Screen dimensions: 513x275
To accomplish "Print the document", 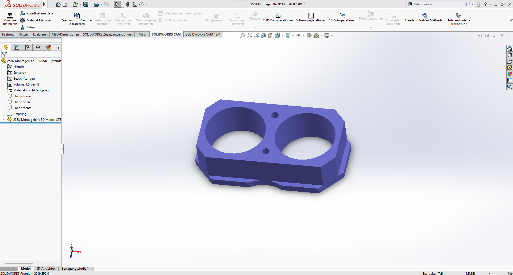I will (x=96, y=4).
